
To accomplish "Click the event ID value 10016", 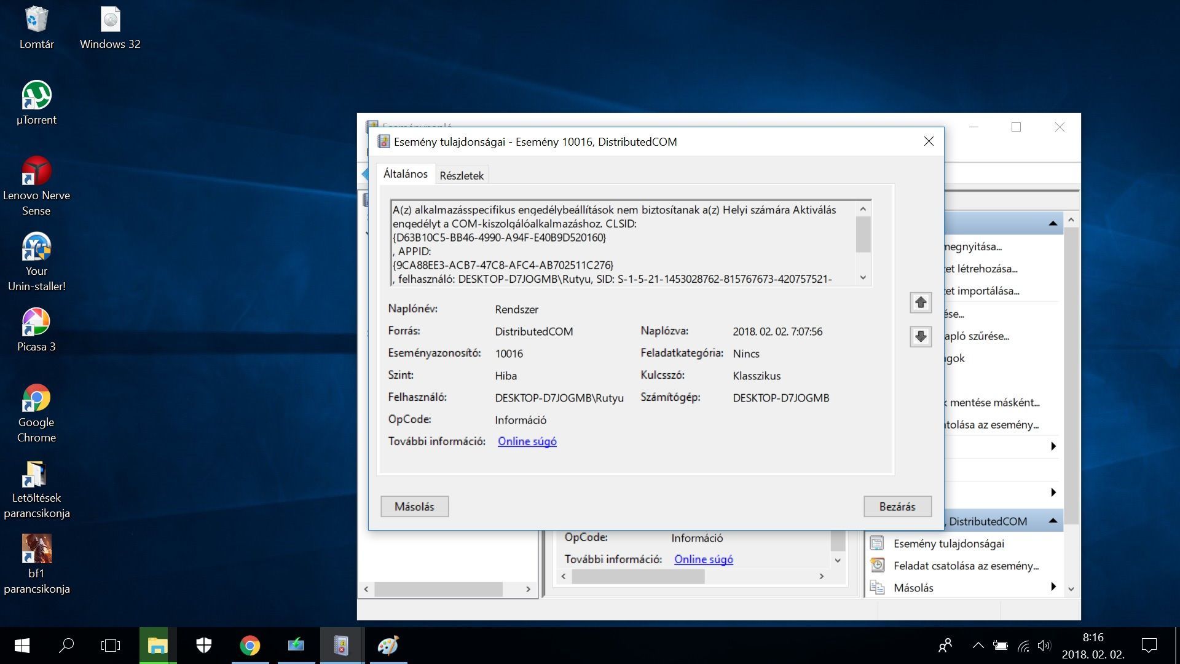I will click(509, 354).
